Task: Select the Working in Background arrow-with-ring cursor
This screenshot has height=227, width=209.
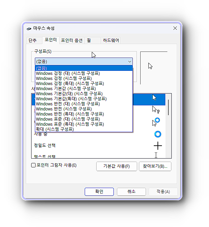Action: click(x=156, y=122)
